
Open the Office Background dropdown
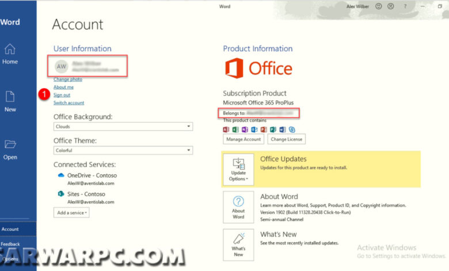[x=123, y=126]
